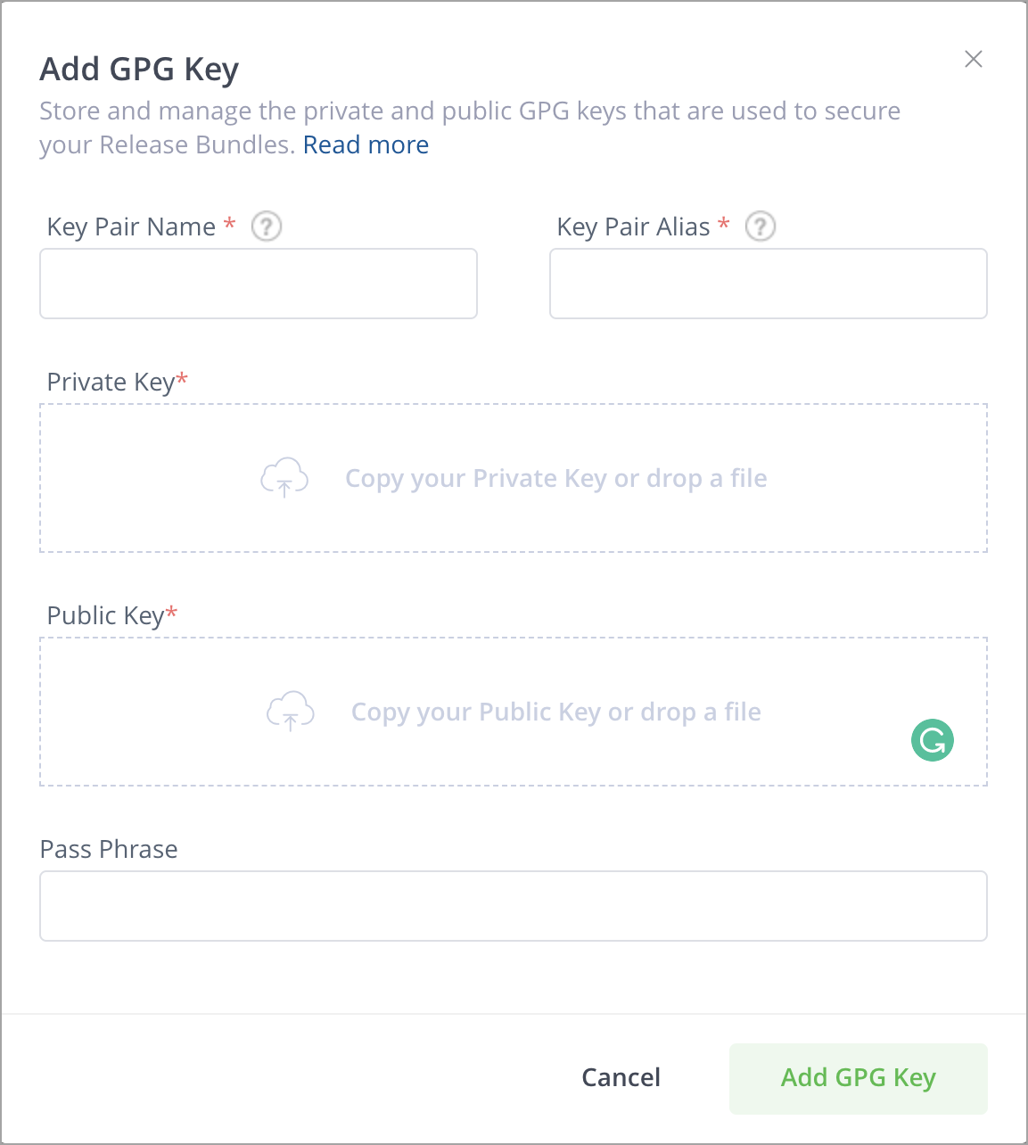Click the Key Pair Alias help icon
The height and width of the screenshot is (1145, 1028).
pos(761,227)
